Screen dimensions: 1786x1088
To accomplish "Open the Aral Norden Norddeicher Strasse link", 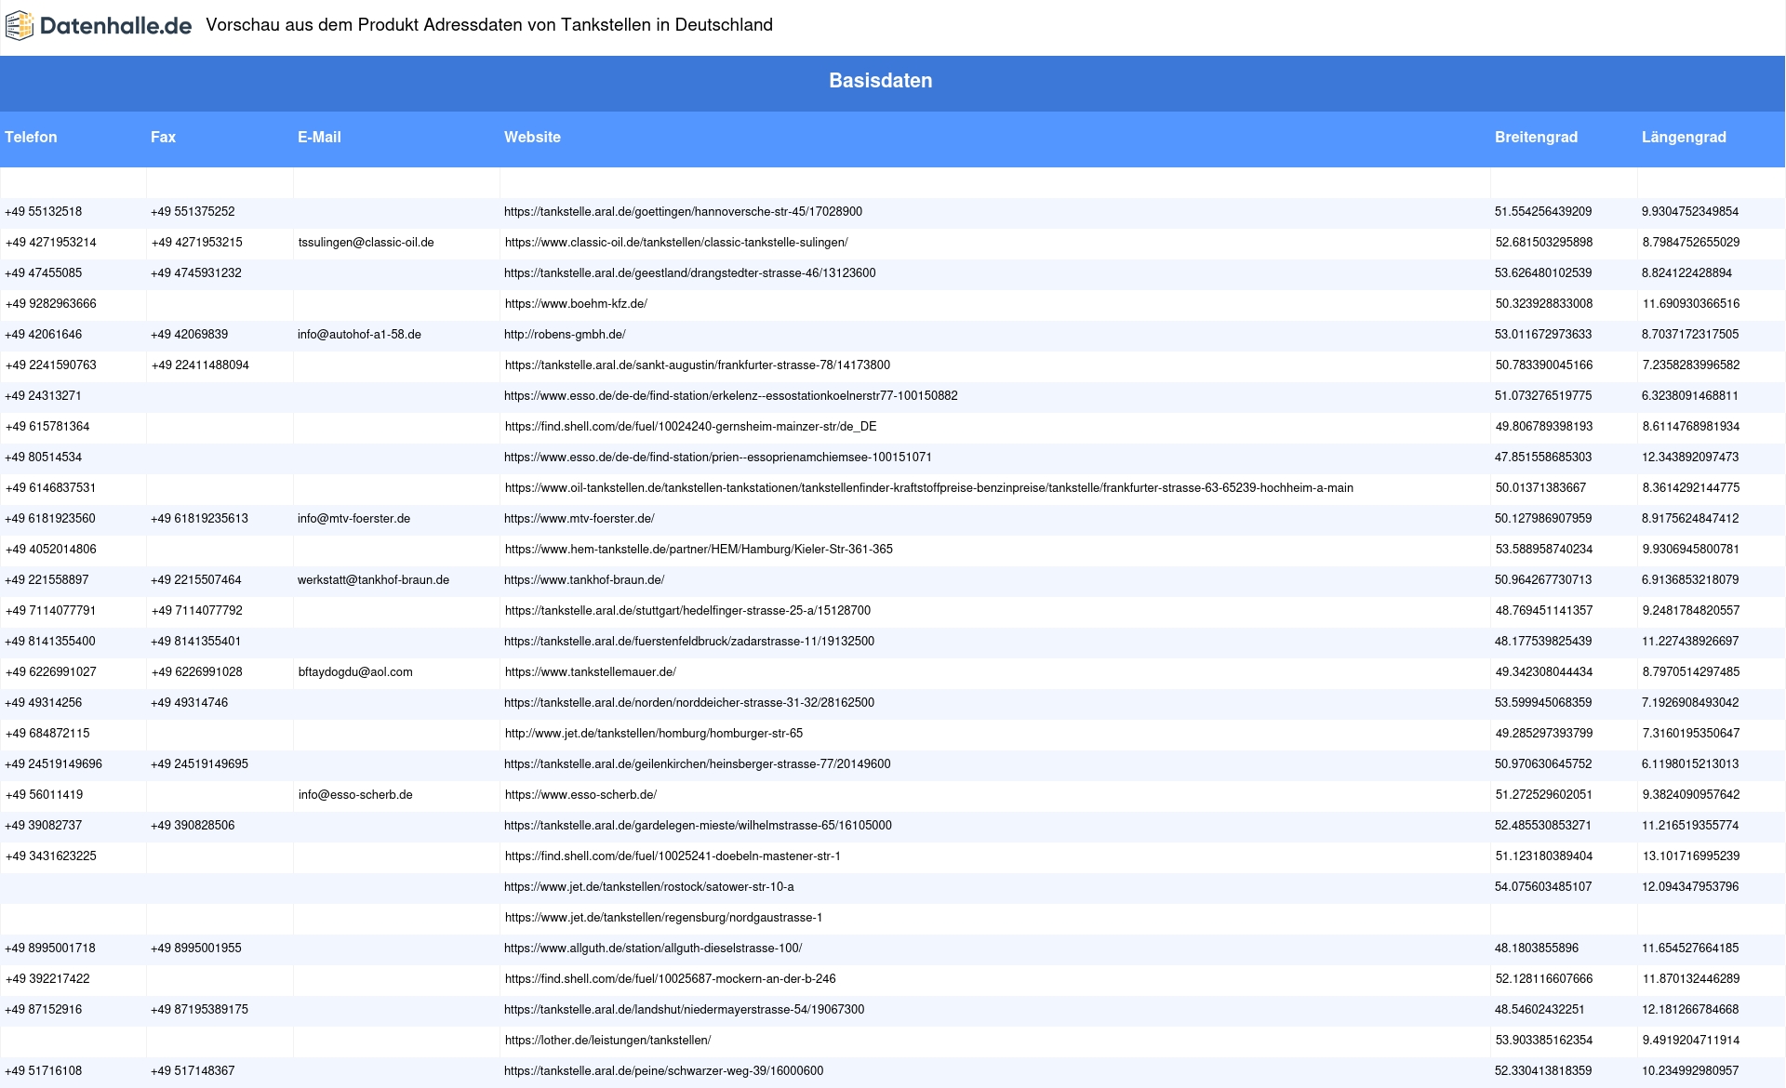I will [x=689, y=703].
